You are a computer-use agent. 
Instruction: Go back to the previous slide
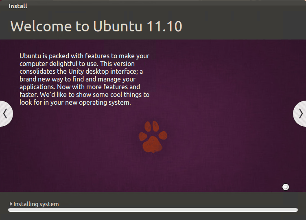click(x=5, y=113)
